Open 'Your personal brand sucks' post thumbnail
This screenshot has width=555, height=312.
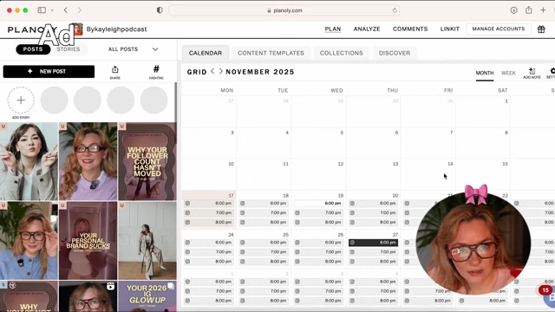[88, 241]
